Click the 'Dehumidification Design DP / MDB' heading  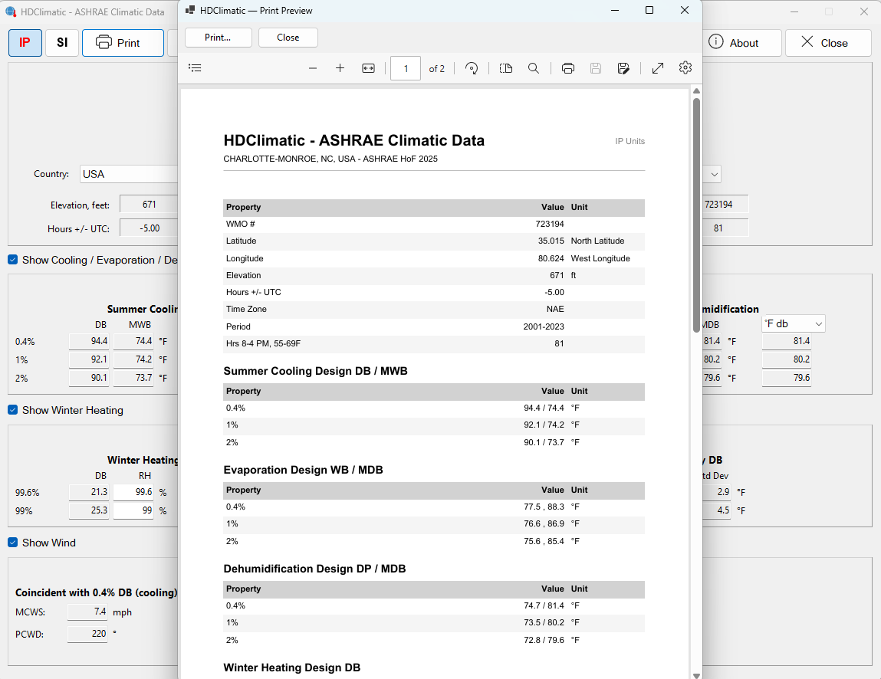pos(314,569)
